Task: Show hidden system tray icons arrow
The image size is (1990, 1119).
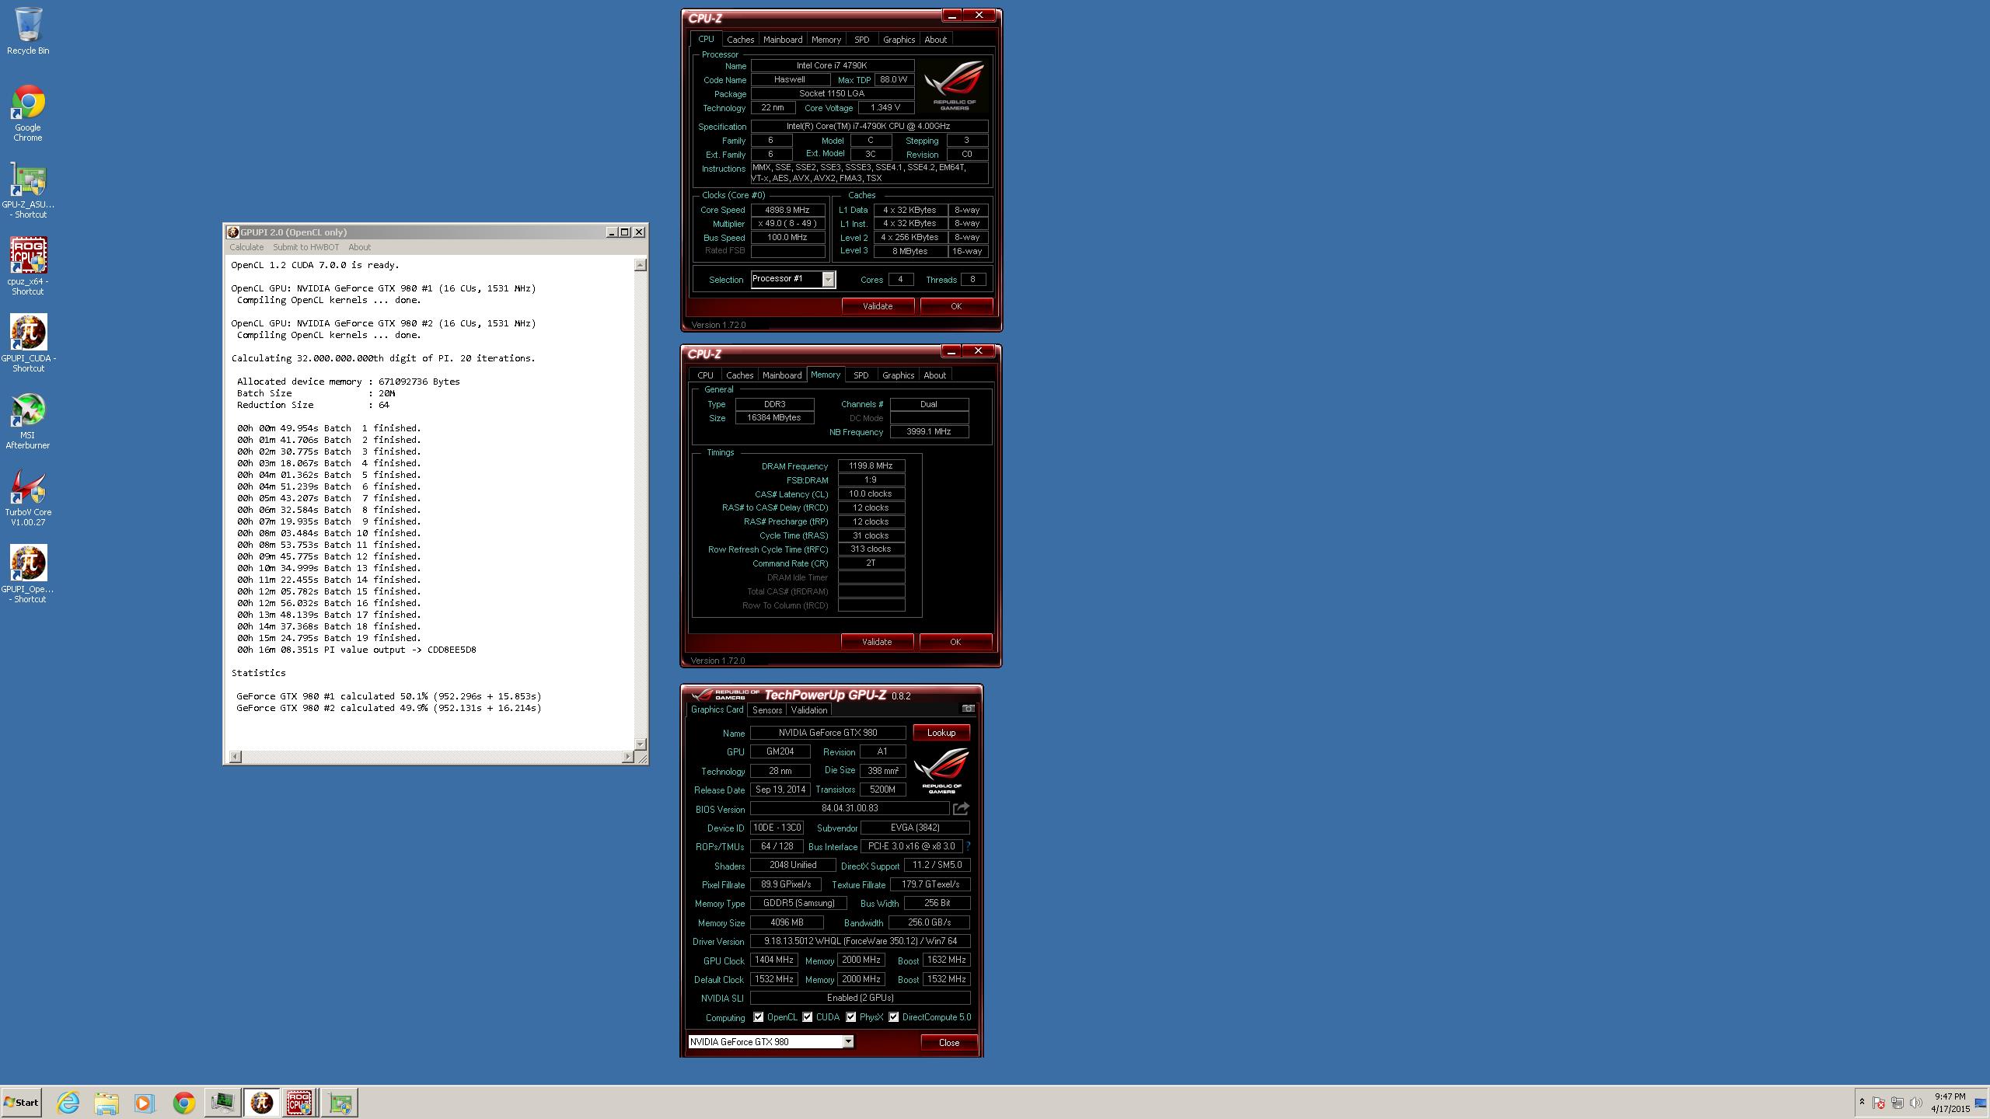Action: coord(1862,1102)
